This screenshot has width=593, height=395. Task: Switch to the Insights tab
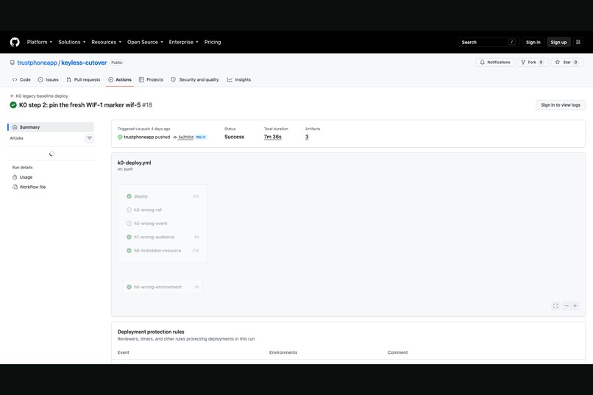tap(239, 79)
